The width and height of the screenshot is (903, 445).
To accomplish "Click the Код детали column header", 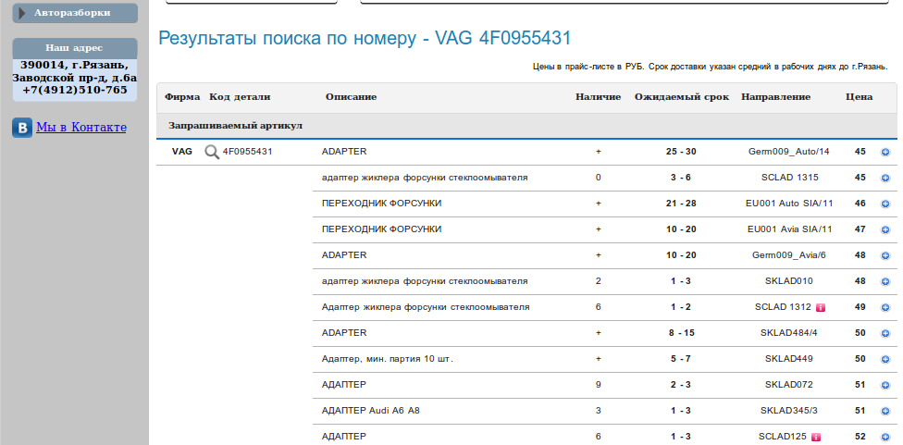I will pos(240,97).
